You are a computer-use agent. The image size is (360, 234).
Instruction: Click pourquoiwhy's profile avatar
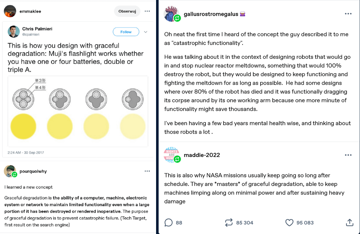click(x=10, y=171)
